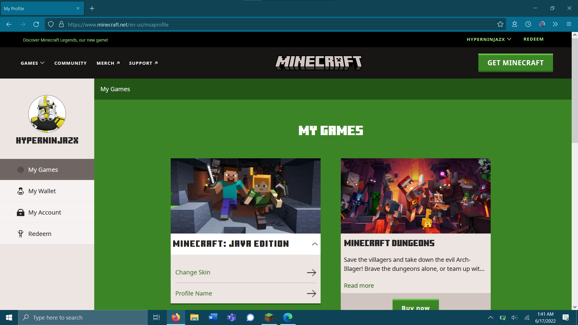Click the Minecraft logo in the header
The image size is (578, 325).
click(319, 63)
